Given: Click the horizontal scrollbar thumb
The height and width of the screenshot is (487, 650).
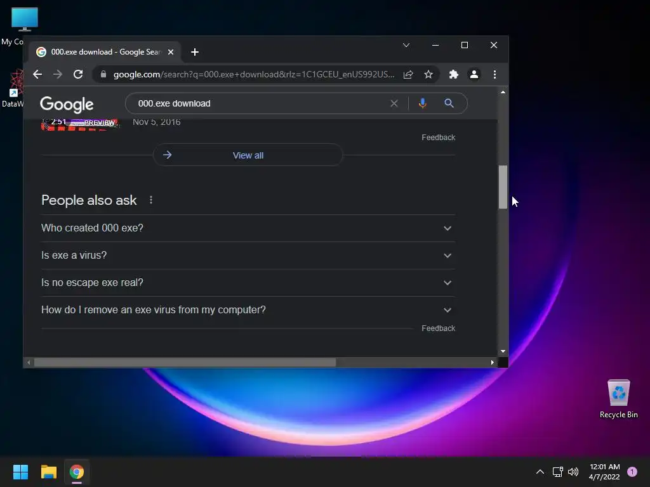Looking at the screenshot, I should pos(185,363).
